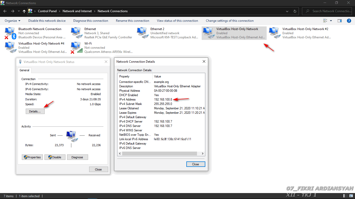Select the DHCP Enabled row
The width and height of the screenshot is (355, 199).
click(161, 95)
